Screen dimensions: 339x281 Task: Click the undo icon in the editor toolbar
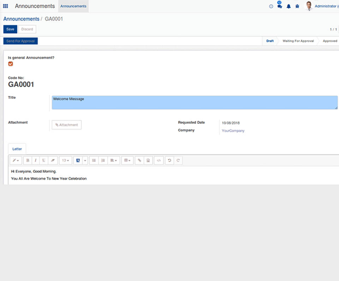point(169,160)
